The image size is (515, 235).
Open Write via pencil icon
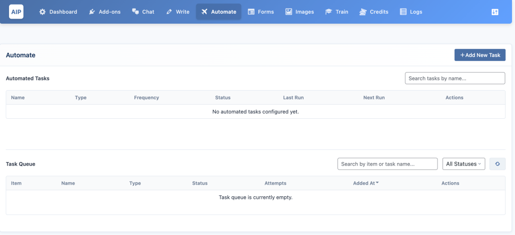coord(169,12)
